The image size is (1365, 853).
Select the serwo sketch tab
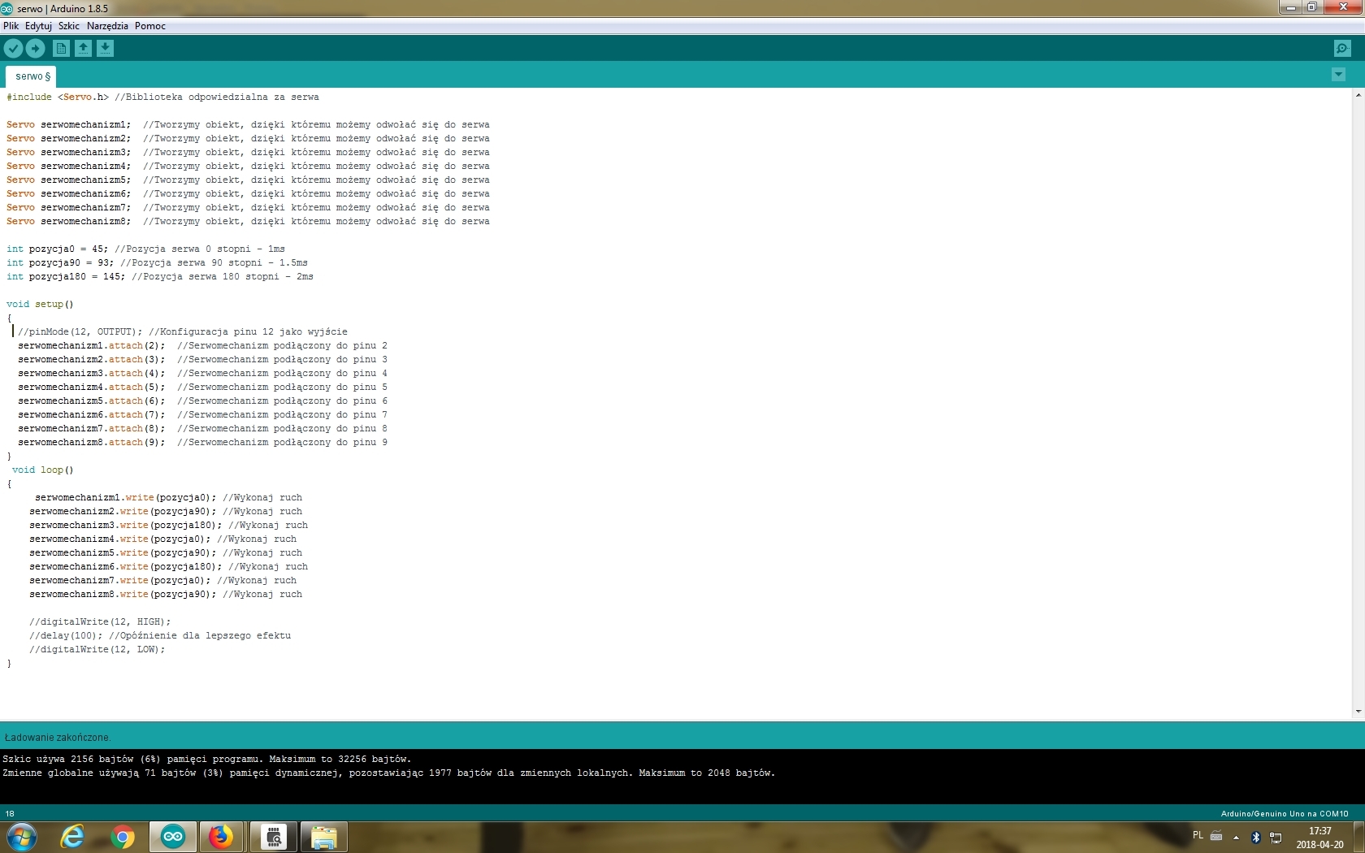tap(32, 76)
